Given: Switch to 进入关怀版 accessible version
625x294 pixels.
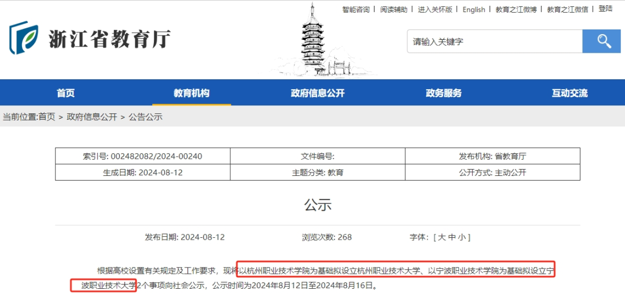Looking at the screenshot, I should 435,10.
